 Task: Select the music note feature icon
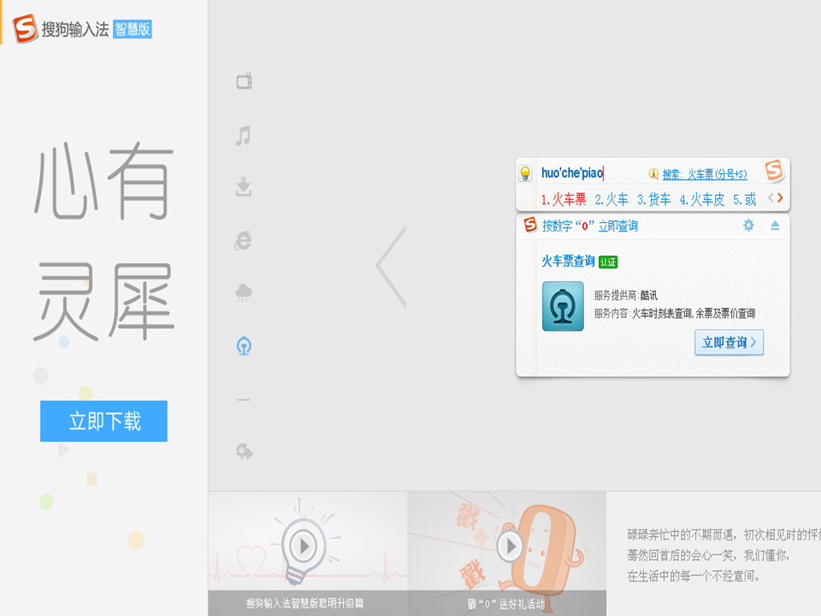click(x=243, y=136)
